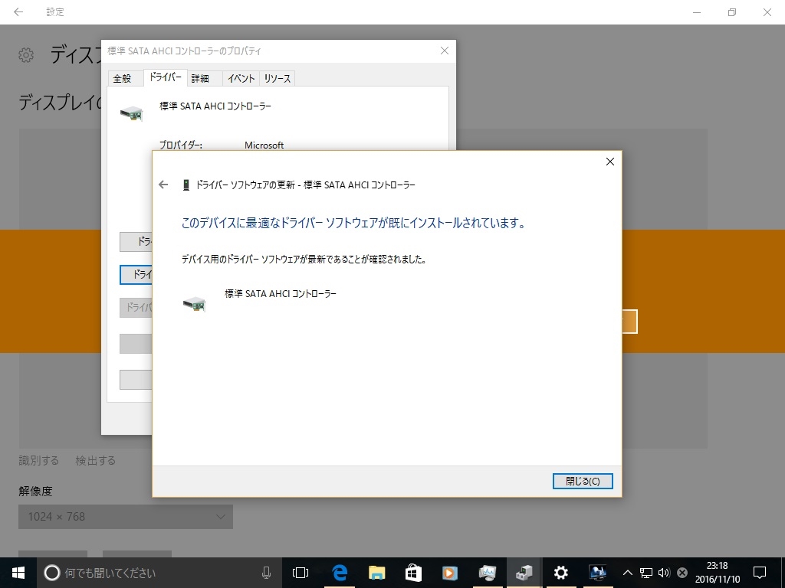Viewport: 785px width, 588px height.
Task: Open the media player taskbar icon
Action: point(449,573)
